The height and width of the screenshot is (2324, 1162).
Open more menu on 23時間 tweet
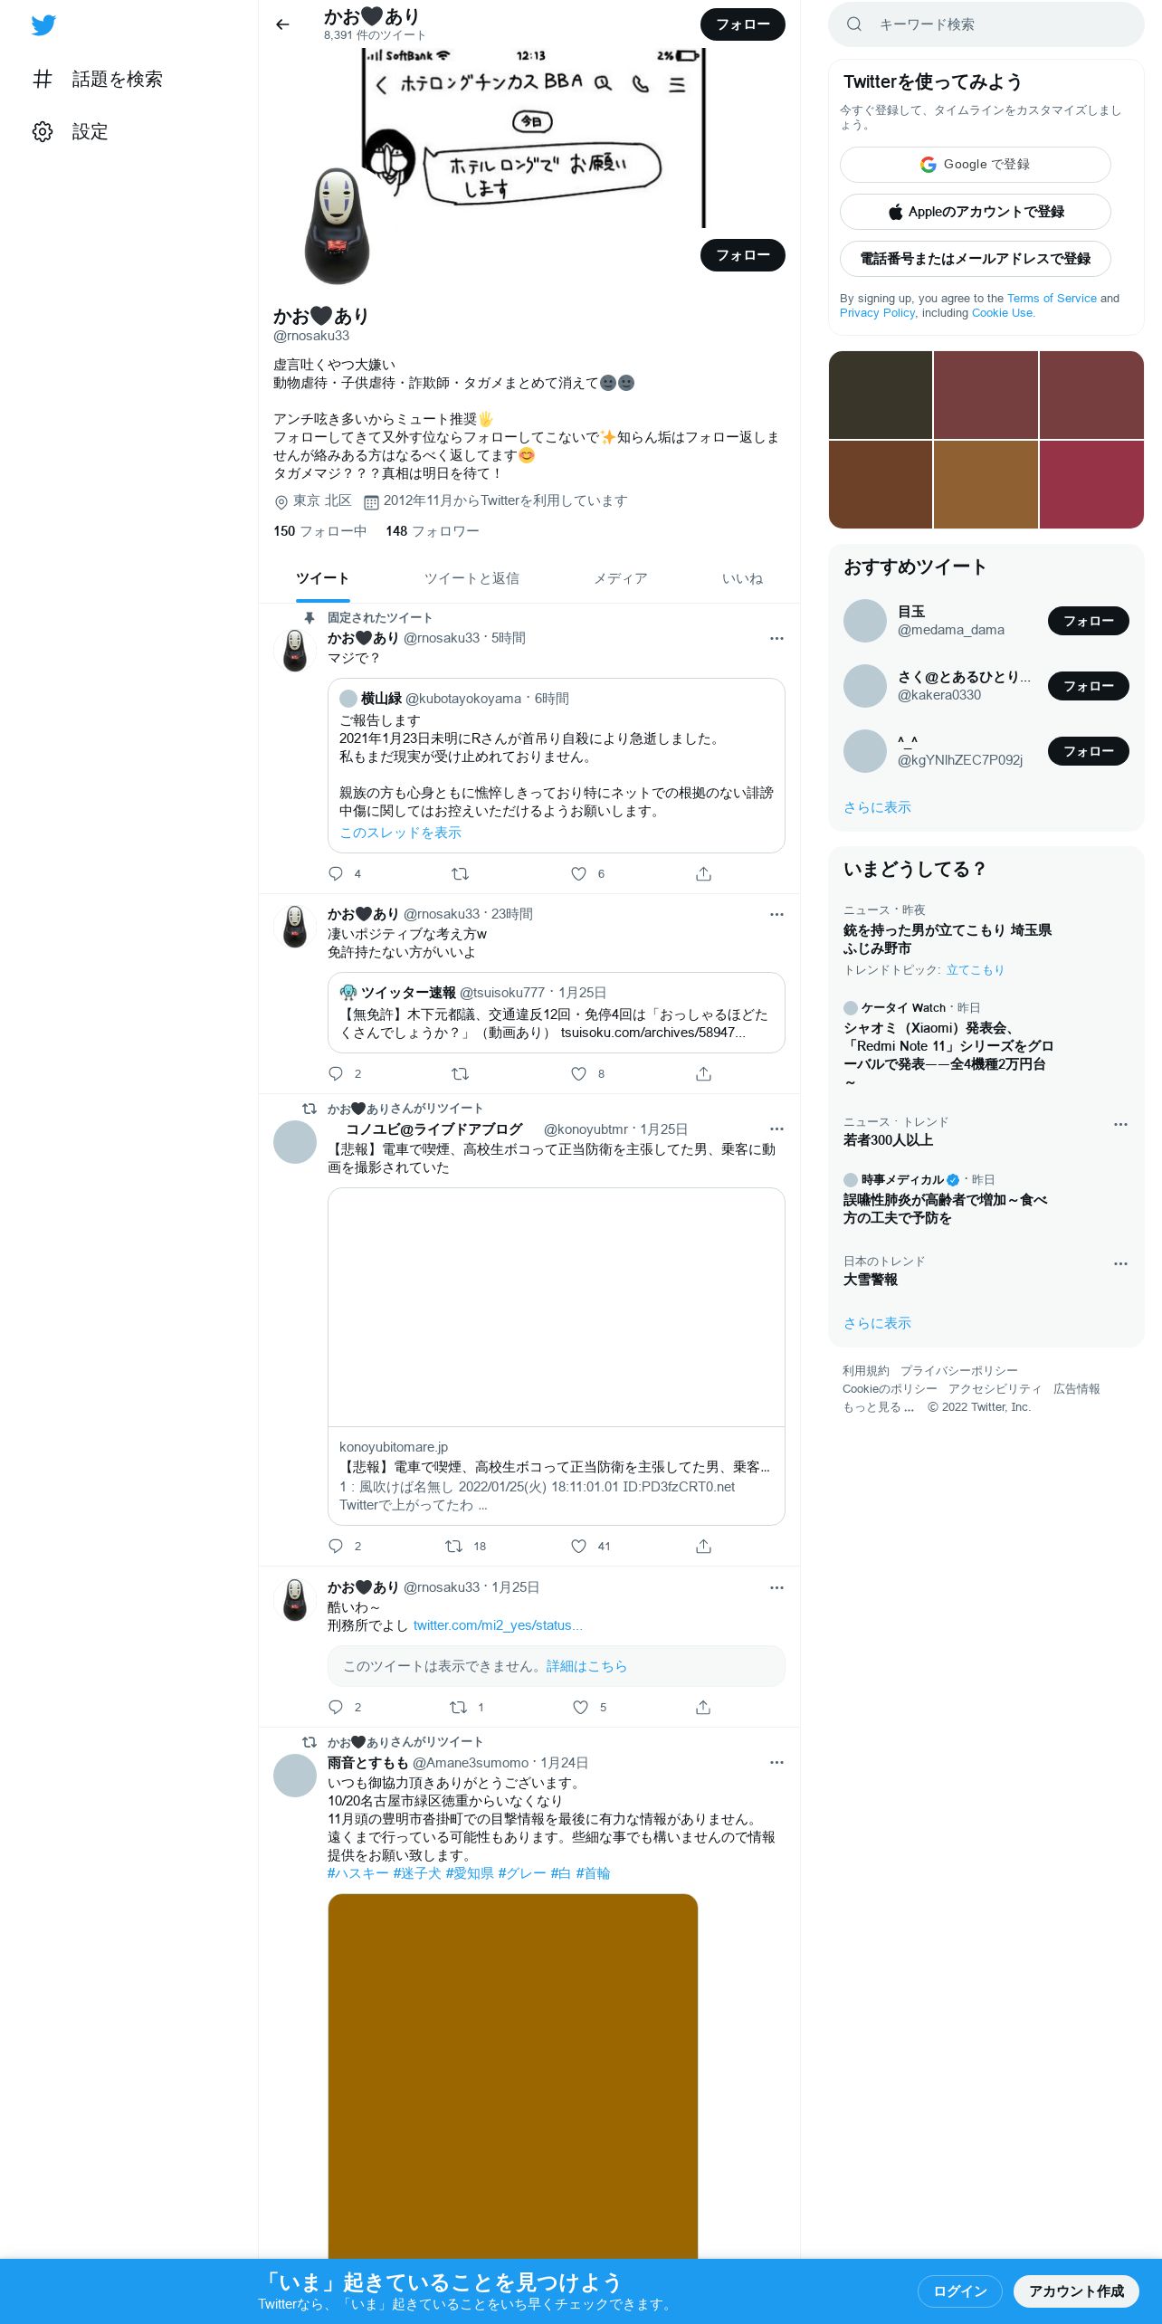(776, 914)
